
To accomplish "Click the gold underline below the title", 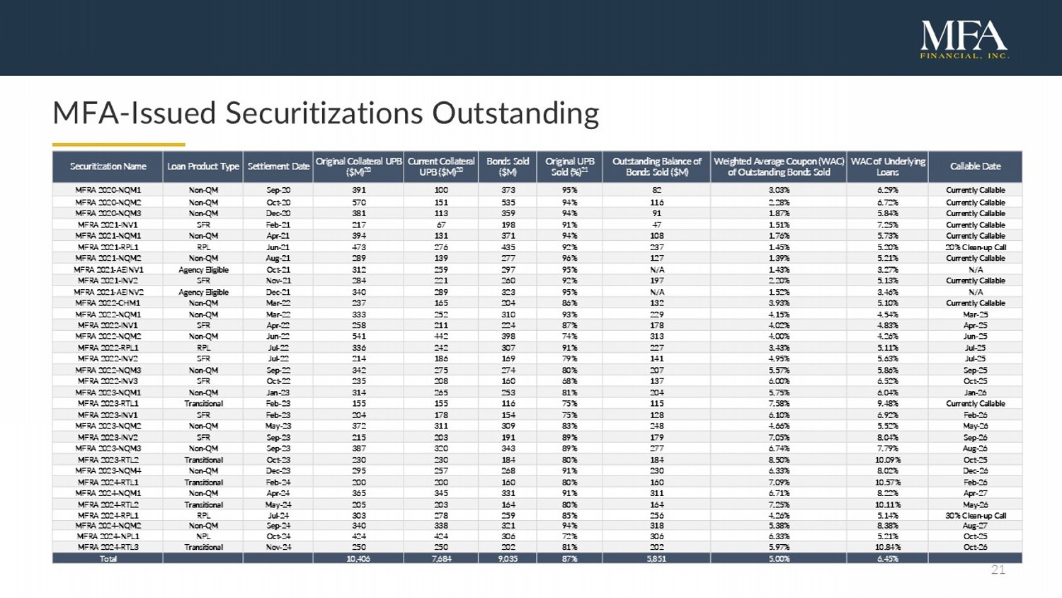I will (118, 145).
